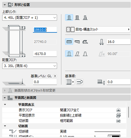Collapse the 形状と位置 panel
The width and height of the screenshot is (131, 138).
[x=5, y=5]
